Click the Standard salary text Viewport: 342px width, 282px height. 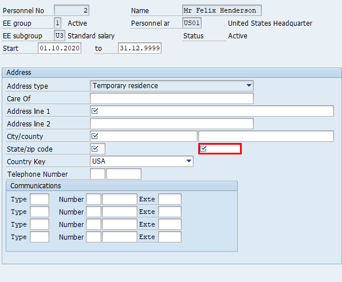[x=91, y=35]
